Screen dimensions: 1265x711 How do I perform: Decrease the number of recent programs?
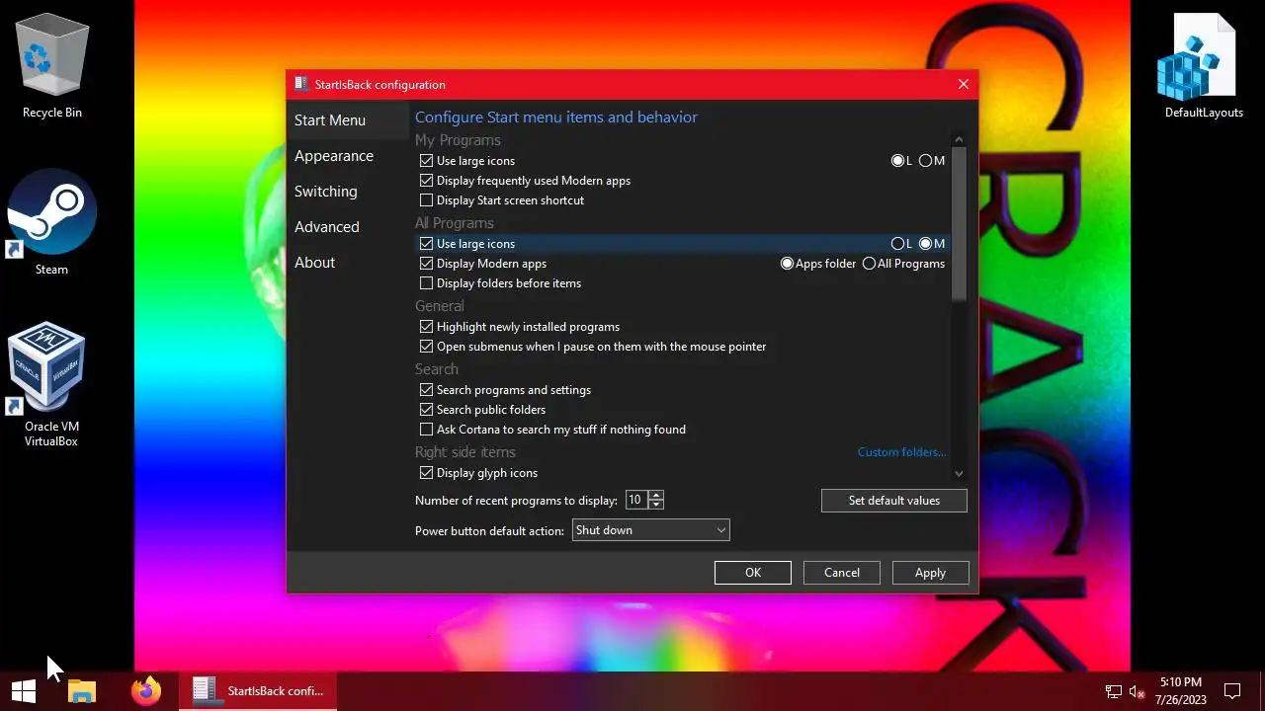(656, 505)
